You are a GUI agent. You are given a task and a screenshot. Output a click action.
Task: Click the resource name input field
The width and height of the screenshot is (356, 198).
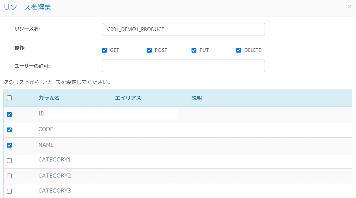(183, 29)
